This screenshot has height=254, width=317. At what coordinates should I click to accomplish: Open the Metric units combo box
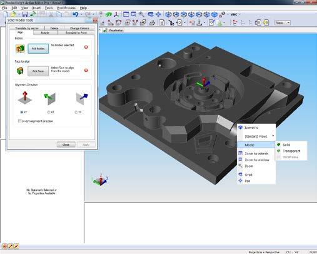(283, 23)
